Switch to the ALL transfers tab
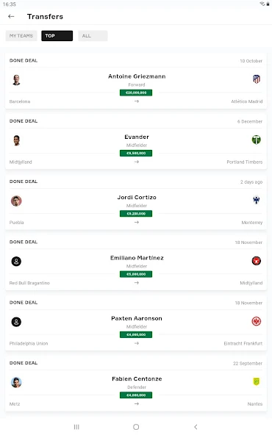The height and width of the screenshot is (435, 272). [x=93, y=36]
